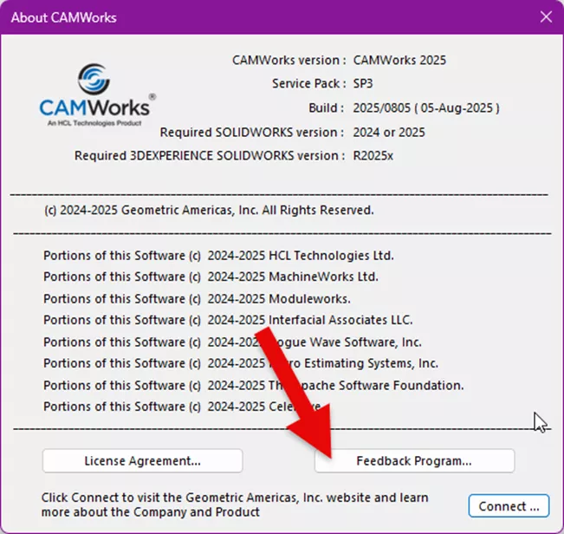
Task: Click the 'Build :' label
Action: 327,108
